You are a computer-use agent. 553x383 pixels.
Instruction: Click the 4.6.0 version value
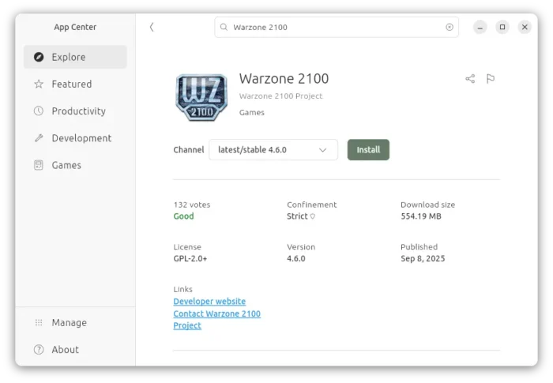(296, 258)
